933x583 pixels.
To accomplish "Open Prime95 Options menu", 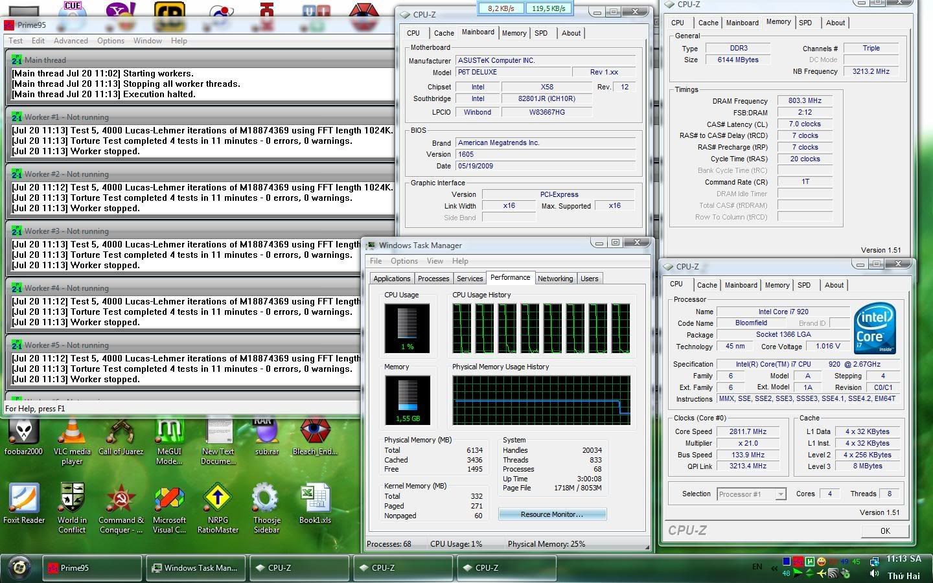I will (111, 41).
